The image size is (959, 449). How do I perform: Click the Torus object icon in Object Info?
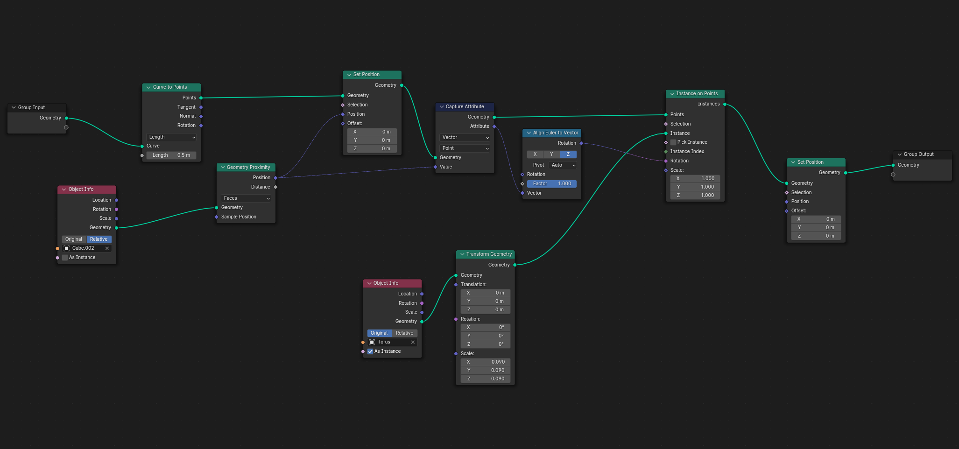pos(372,342)
